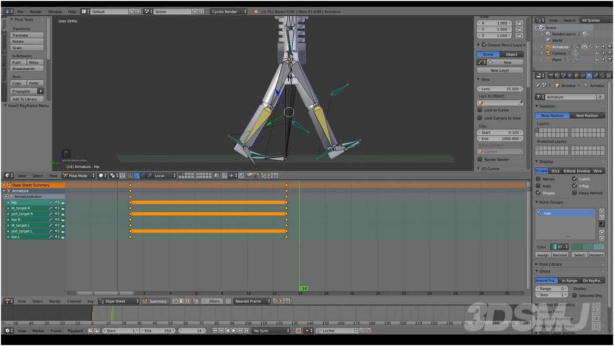Click wrench modifier icon on hip channel
This screenshot has height=346, width=614.
(51, 203)
